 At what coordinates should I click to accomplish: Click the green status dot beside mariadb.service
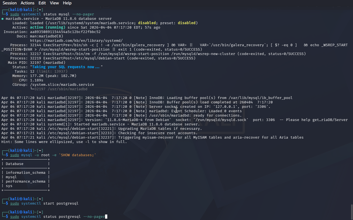click(x=2, y=19)
